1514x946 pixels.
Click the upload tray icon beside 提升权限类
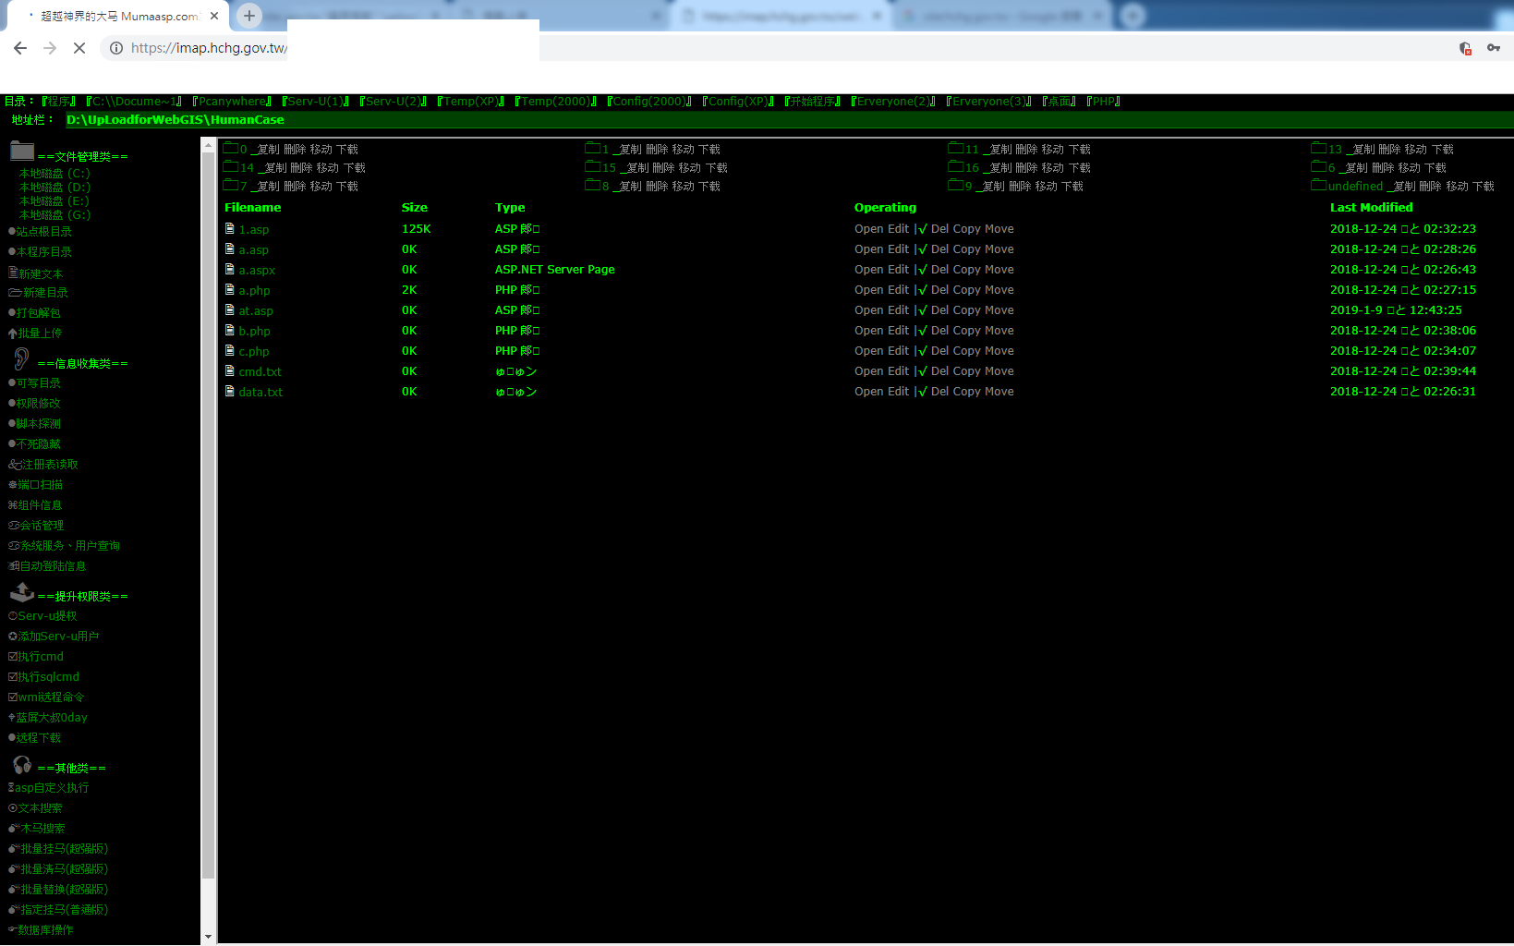[x=22, y=591]
